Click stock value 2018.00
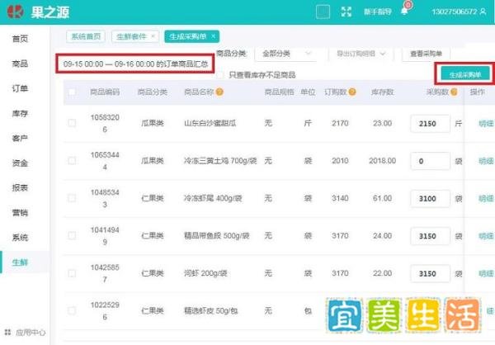Screen dimensions: 495x345 click(x=382, y=161)
